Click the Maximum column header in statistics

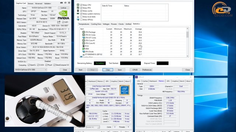pyautogui.click(x=128, y=29)
